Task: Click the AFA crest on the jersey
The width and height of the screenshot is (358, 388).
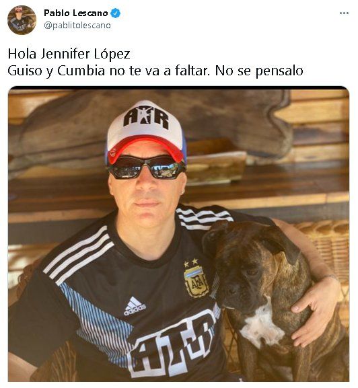Action: point(196,282)
